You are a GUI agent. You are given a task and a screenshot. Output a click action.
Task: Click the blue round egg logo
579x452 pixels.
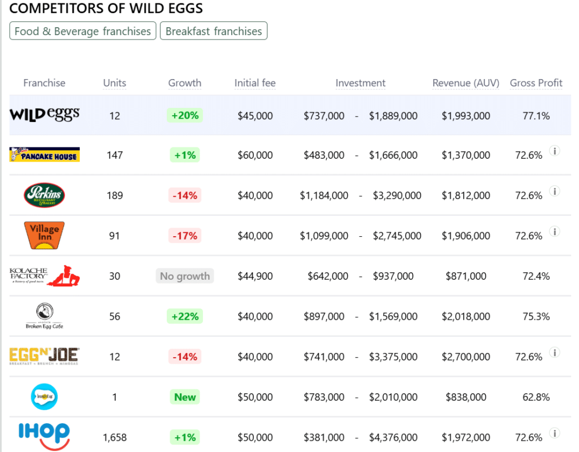click(44, 397)
